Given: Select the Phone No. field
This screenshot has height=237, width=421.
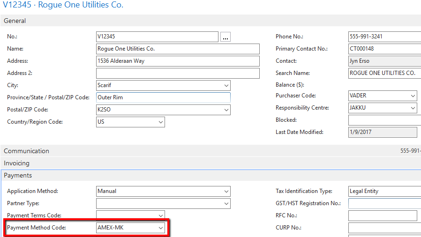Looking at the screenshot, I should pyautogui.click(x=384, y=37).
